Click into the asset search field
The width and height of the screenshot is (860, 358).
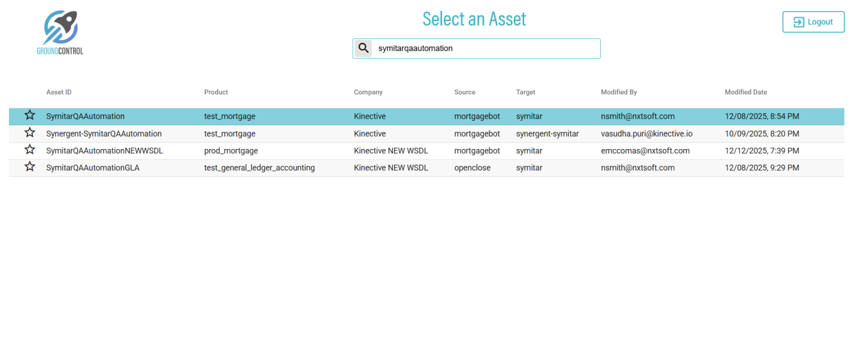[486, 49]
